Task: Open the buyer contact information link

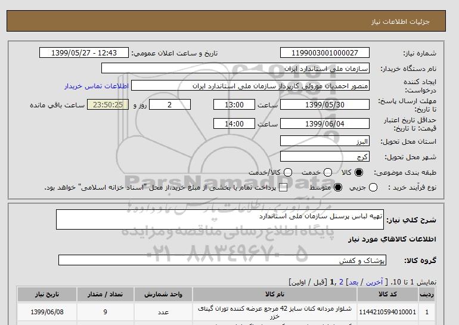Action: click(x=97, y=86)
